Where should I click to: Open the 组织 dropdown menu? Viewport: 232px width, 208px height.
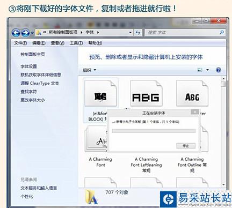[x=89, y=70]
